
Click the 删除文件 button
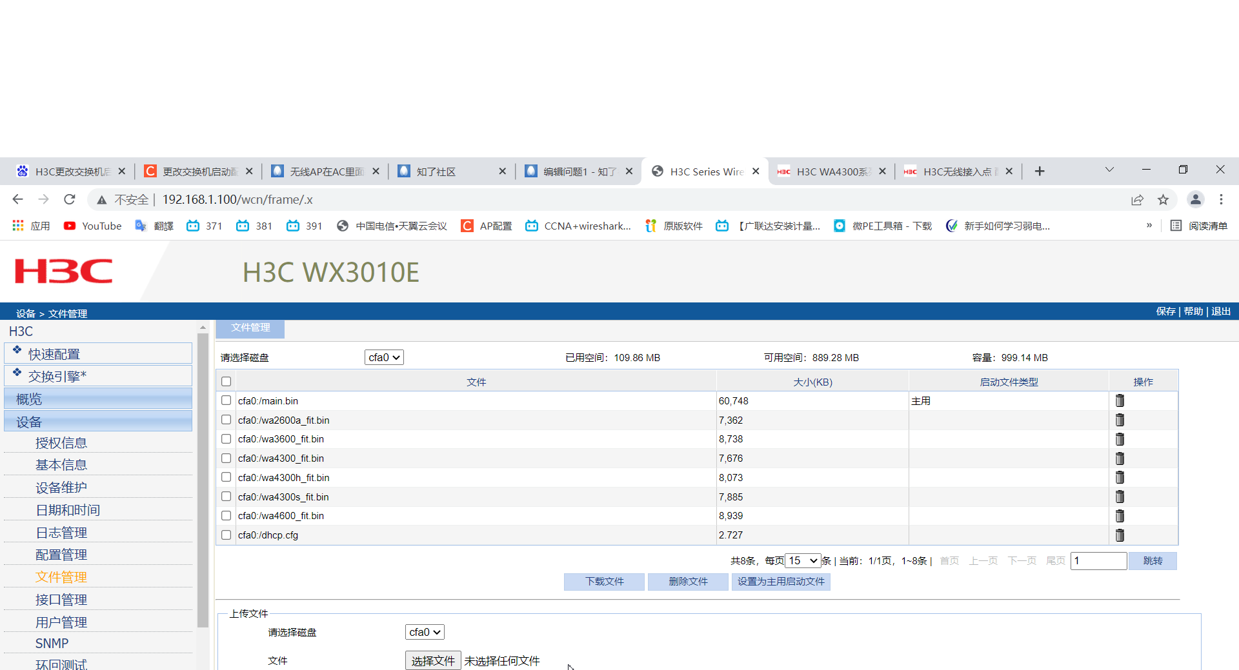click(x=688, y=582)
